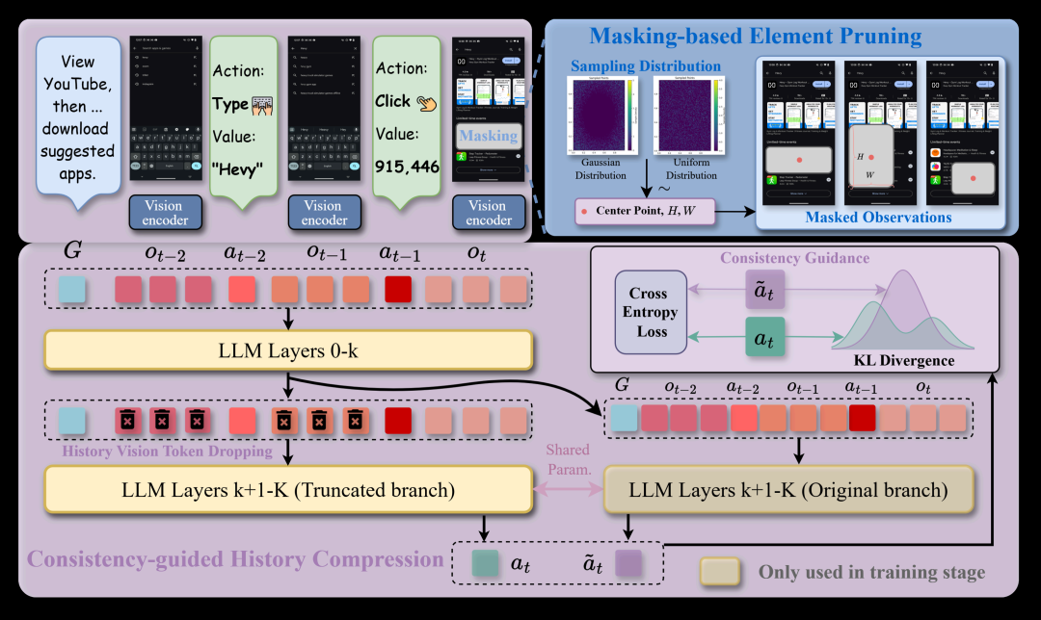The width and height of the screenshot is (1041, 620).
Task: Click the rightmost trash icon on dropped tokens
Action: point(354,419)
